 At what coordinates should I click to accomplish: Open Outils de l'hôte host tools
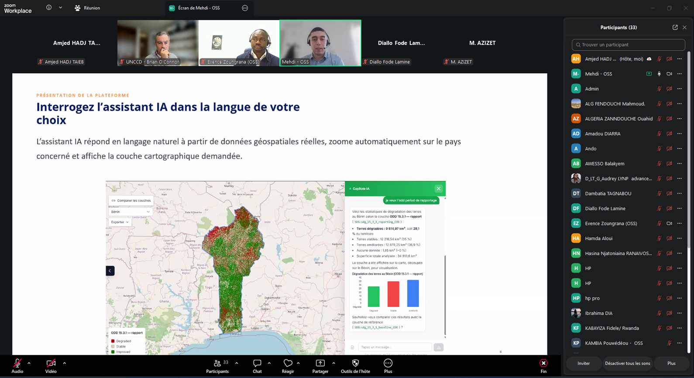pos(355,366)
